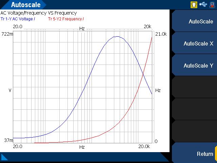Click the peak of the blue AC voltage trace

click(x=117, y=36)
